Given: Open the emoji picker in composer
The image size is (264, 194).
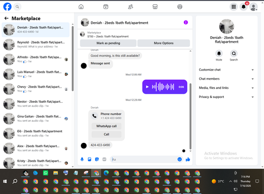Looking at the screenshot, I should point(180,159).
